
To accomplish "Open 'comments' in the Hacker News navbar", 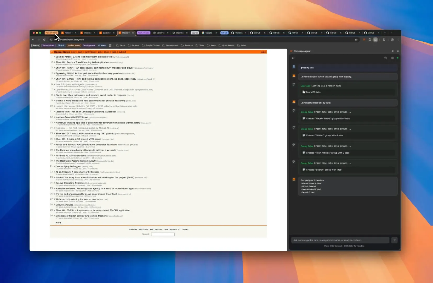I will coord(90,52).
